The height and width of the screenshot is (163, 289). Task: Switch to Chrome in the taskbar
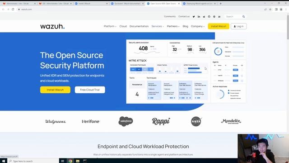pos(70,161)
